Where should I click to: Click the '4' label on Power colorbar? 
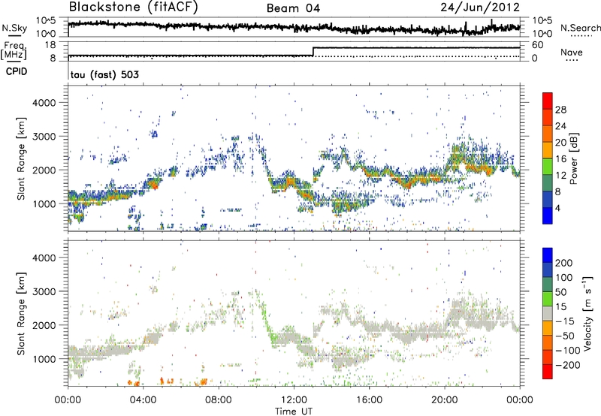pyautogui.click(x=558, y=208)
